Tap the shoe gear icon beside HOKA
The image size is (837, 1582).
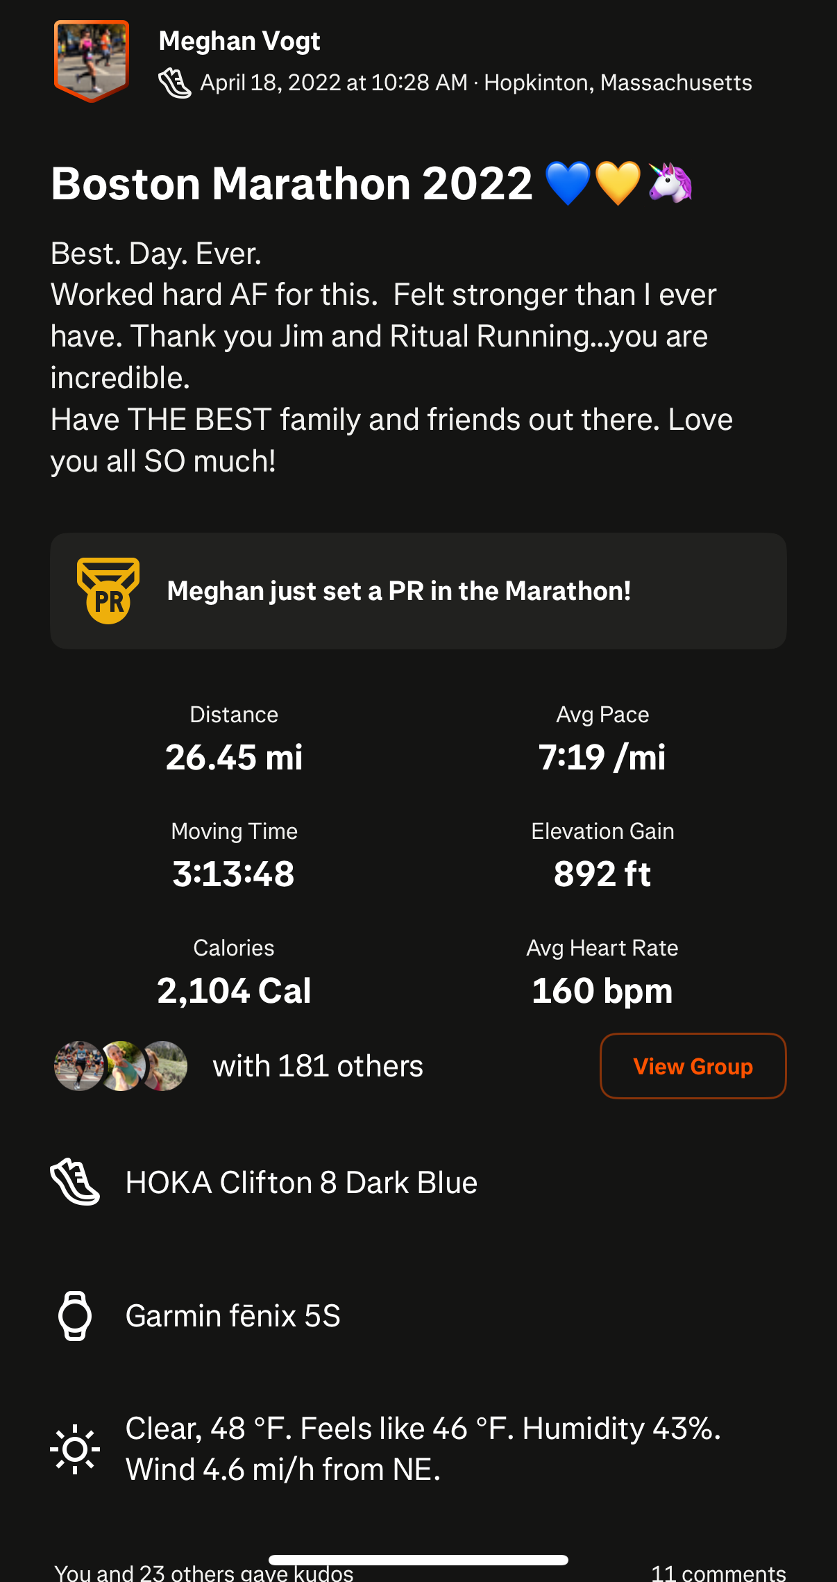pyautogui.click(x=75, y=1182)
